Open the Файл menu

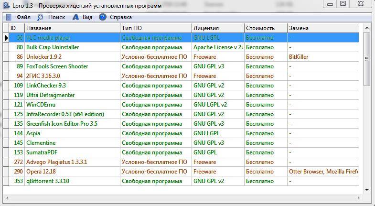coord(23,17)
